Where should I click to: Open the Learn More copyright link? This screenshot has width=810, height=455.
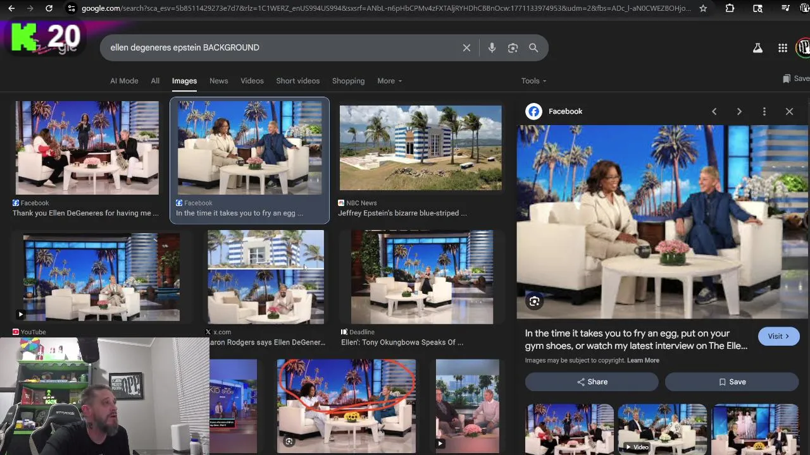tap(643, 360)
